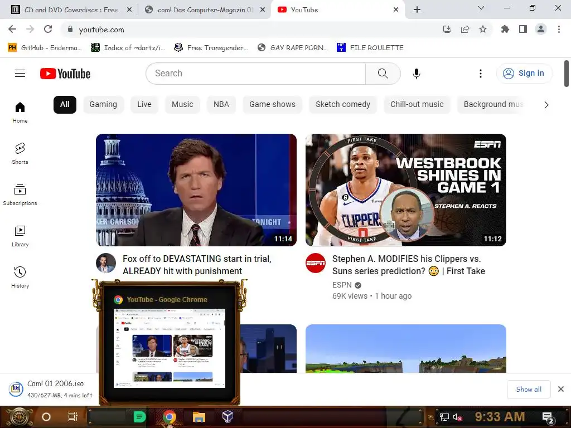Click install app icon in address bar
The width and height of the screenshot is (571, 428).
tap(447, 29)
